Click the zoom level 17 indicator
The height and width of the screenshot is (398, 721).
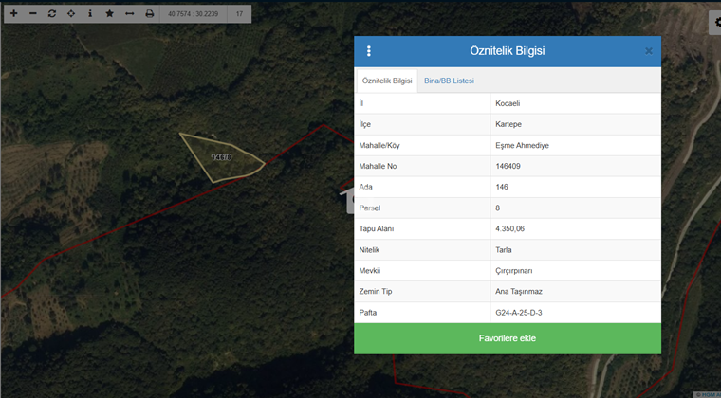[239, 14]
